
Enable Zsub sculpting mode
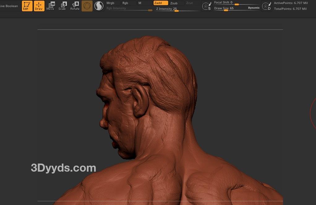176,3
